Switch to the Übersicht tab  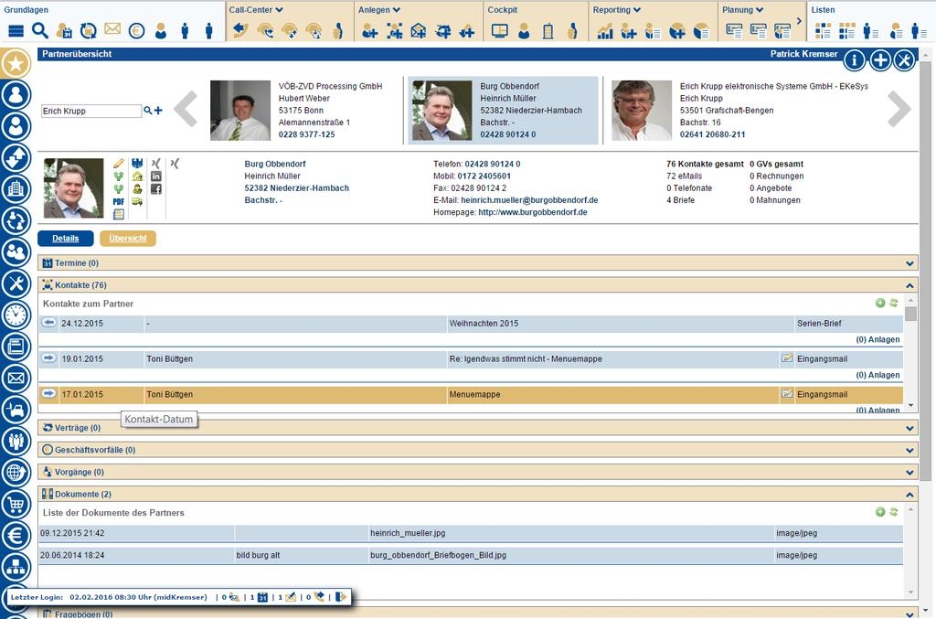(x=128, y=239)
